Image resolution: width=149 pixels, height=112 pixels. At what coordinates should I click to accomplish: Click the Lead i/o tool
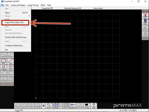pyautogui.click(x=4, y=80)
